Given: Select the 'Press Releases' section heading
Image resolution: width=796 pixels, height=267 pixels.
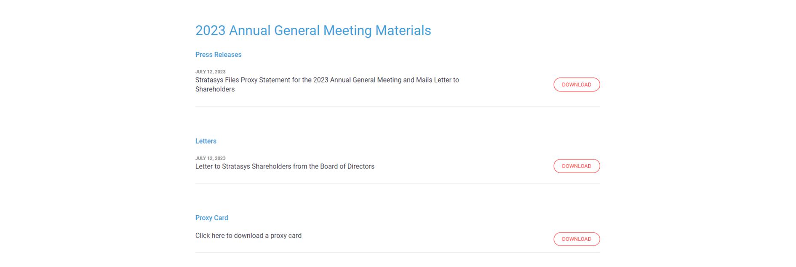Looking at the screenshot, I should [218, 55].
